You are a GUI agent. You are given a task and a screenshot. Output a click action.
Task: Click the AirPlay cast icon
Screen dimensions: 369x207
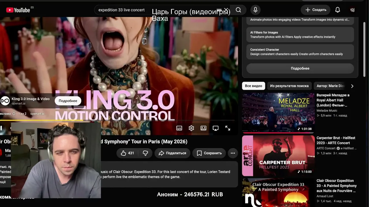[216, 128]
